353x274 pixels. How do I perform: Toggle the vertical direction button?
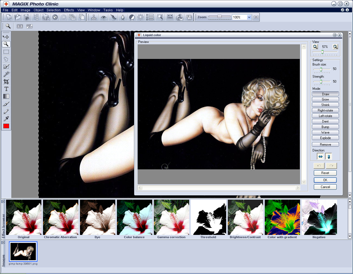pyautogui.click(x=328, y=156)
